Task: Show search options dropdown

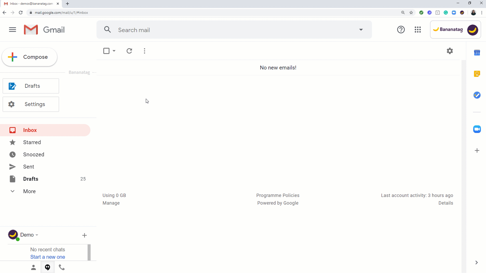Action: [x=361, y=30]
